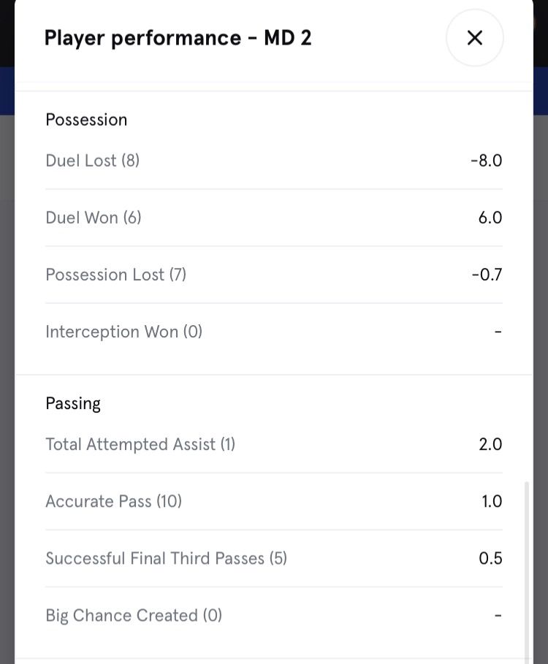Select the 0.5 Final Third Passes score

[x=490, y=558]
